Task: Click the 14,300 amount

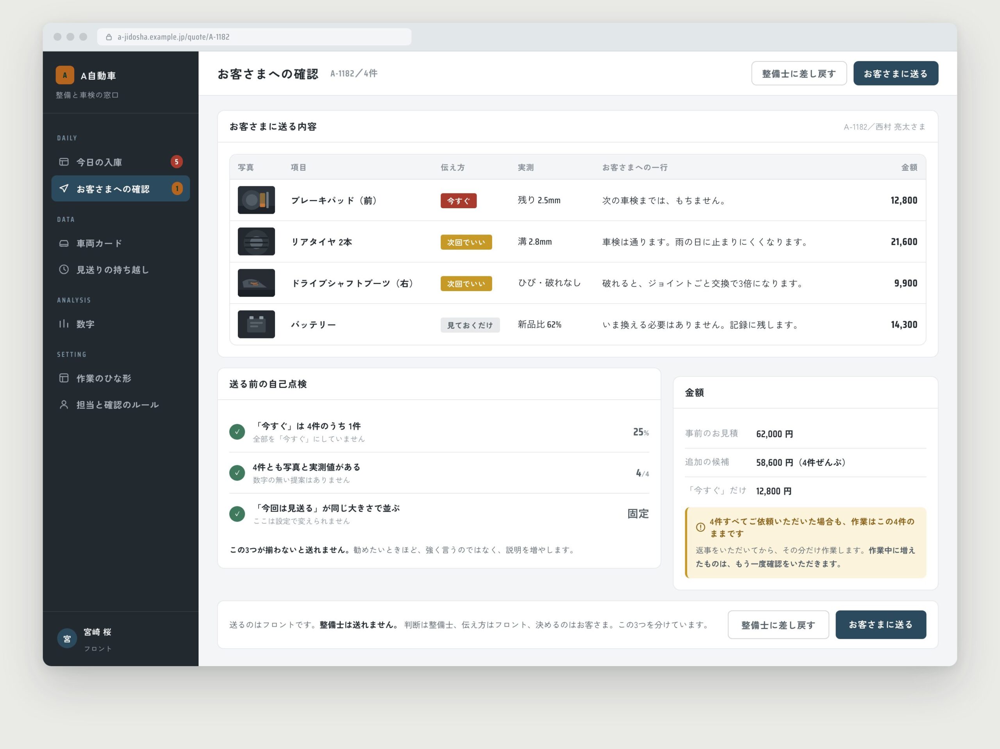Action: click(904, 325)
